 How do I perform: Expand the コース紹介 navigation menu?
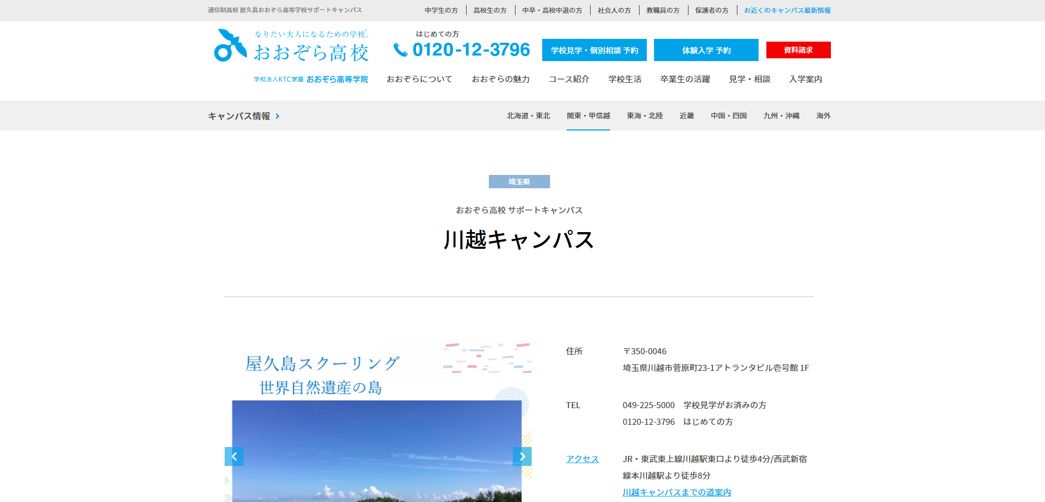point(569,79)
